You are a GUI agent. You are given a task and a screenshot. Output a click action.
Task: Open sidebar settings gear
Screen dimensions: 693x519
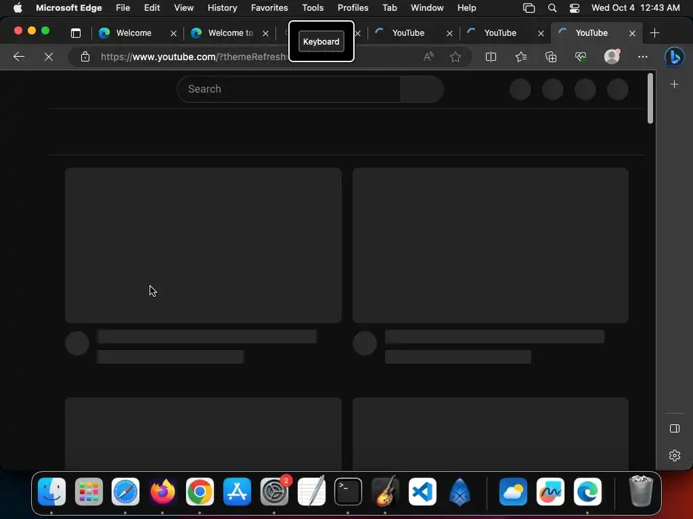pos(675,455)
